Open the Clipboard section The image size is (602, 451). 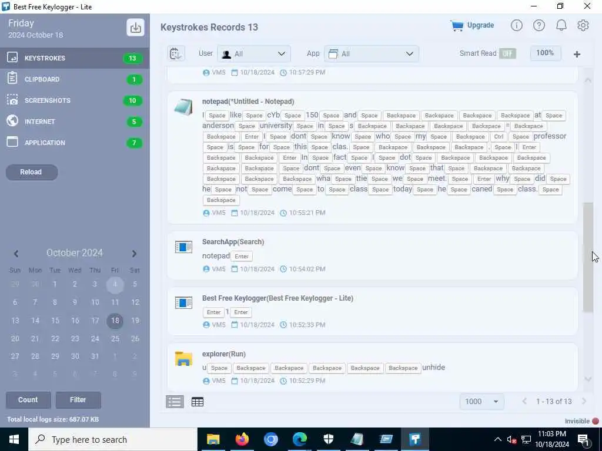[x=75, y=79]
